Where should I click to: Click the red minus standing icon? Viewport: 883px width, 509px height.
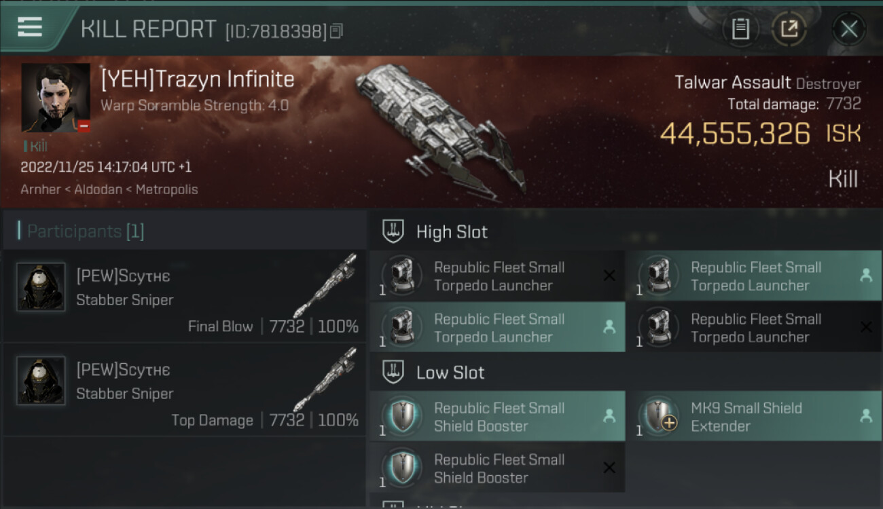coord(84,126)
